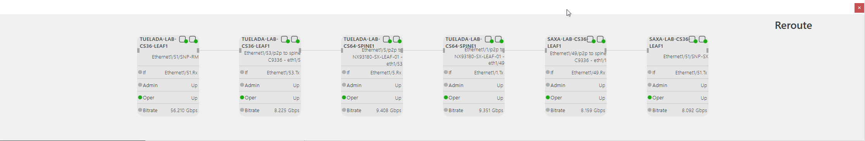This screenshot has width=865, height=141.
Task: Click second status icon on Ethernet1/5 SPINE1 node
Action: coord(397,39)
